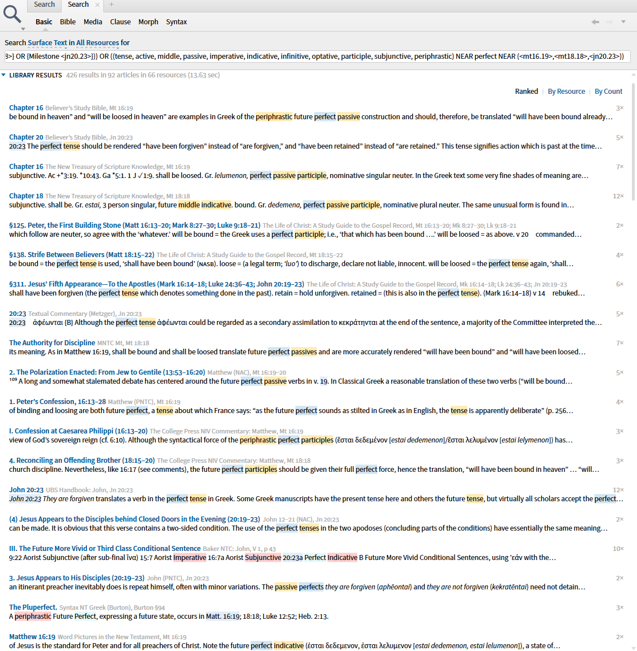637x651 pixels.
Task: Select the Clause search type
Action: pyautogui.click(x=120, y=22)
